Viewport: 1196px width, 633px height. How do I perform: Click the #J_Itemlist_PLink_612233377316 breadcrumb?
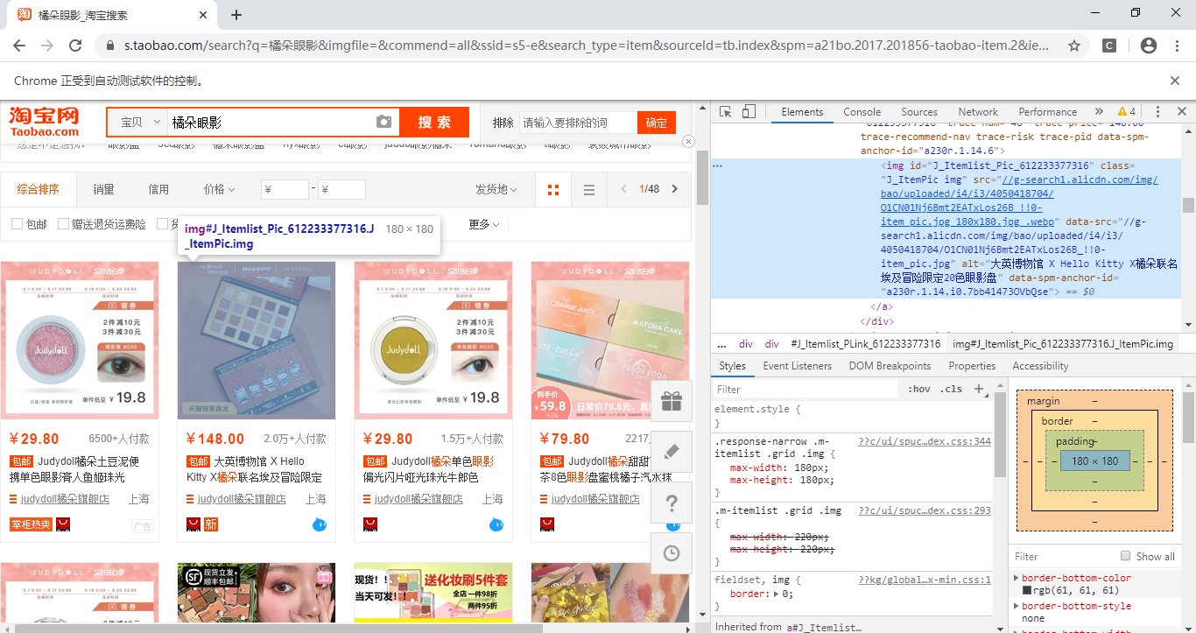pyautogui.click(x=865, y=344)
